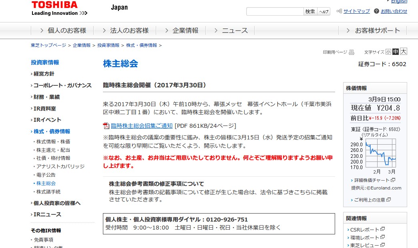418x248 pixels.
Task: Click external-link icon next to ご利用上の注意
Action: tap(389, 200)
